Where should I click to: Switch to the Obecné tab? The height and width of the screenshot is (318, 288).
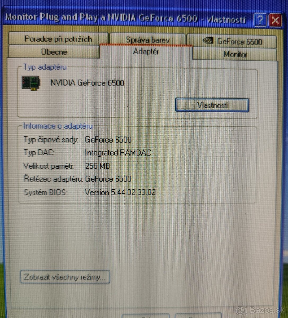click(54, 52)
